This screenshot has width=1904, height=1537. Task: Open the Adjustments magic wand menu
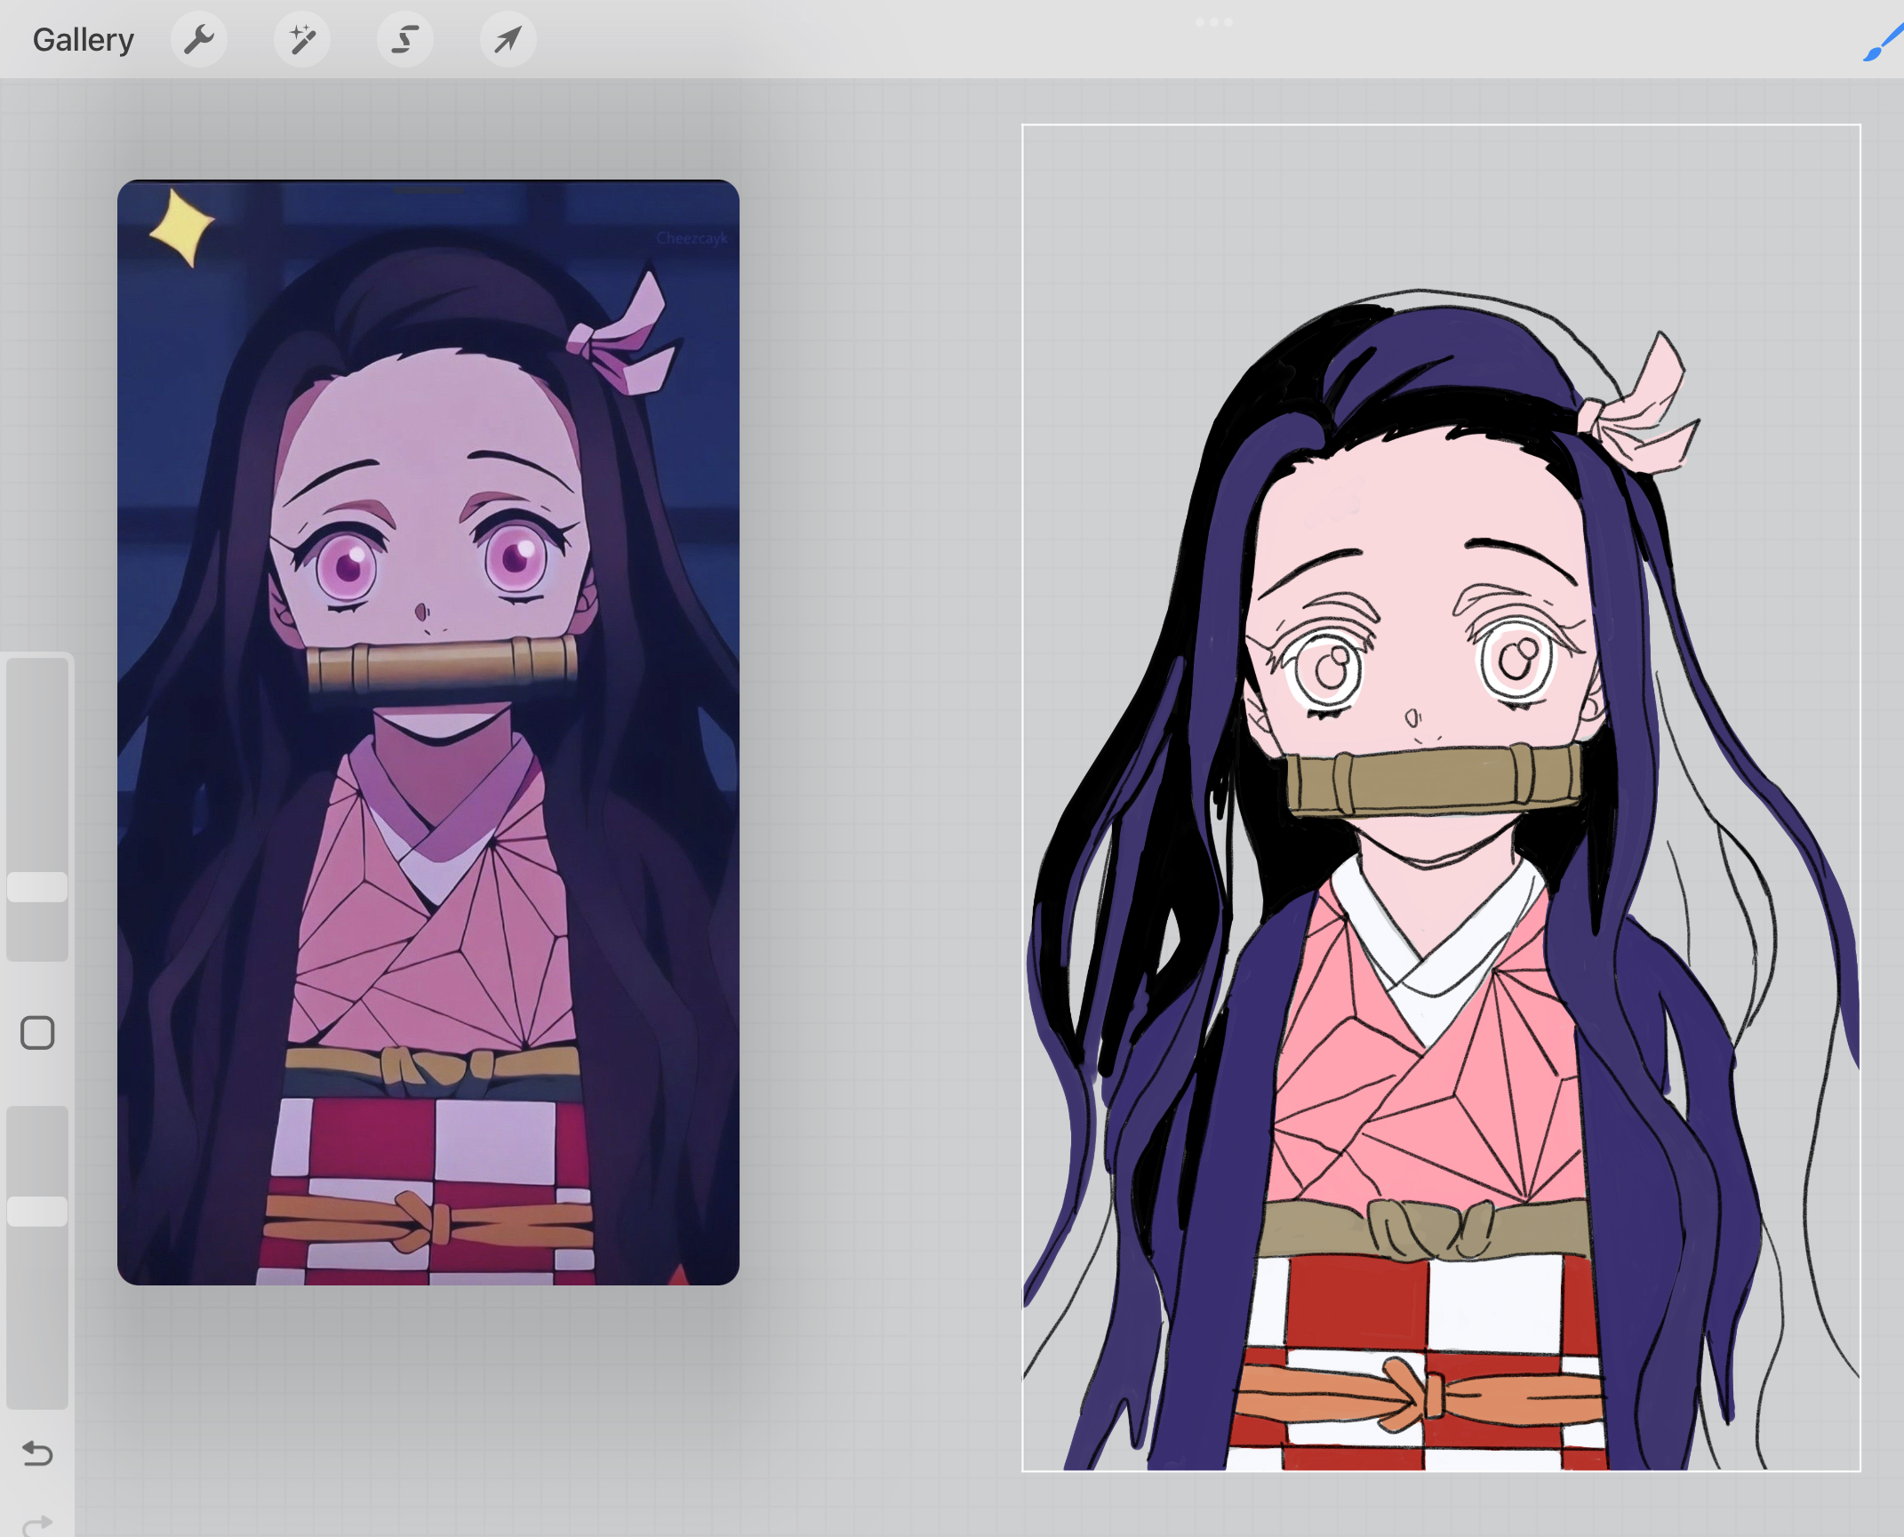[302, 39]
